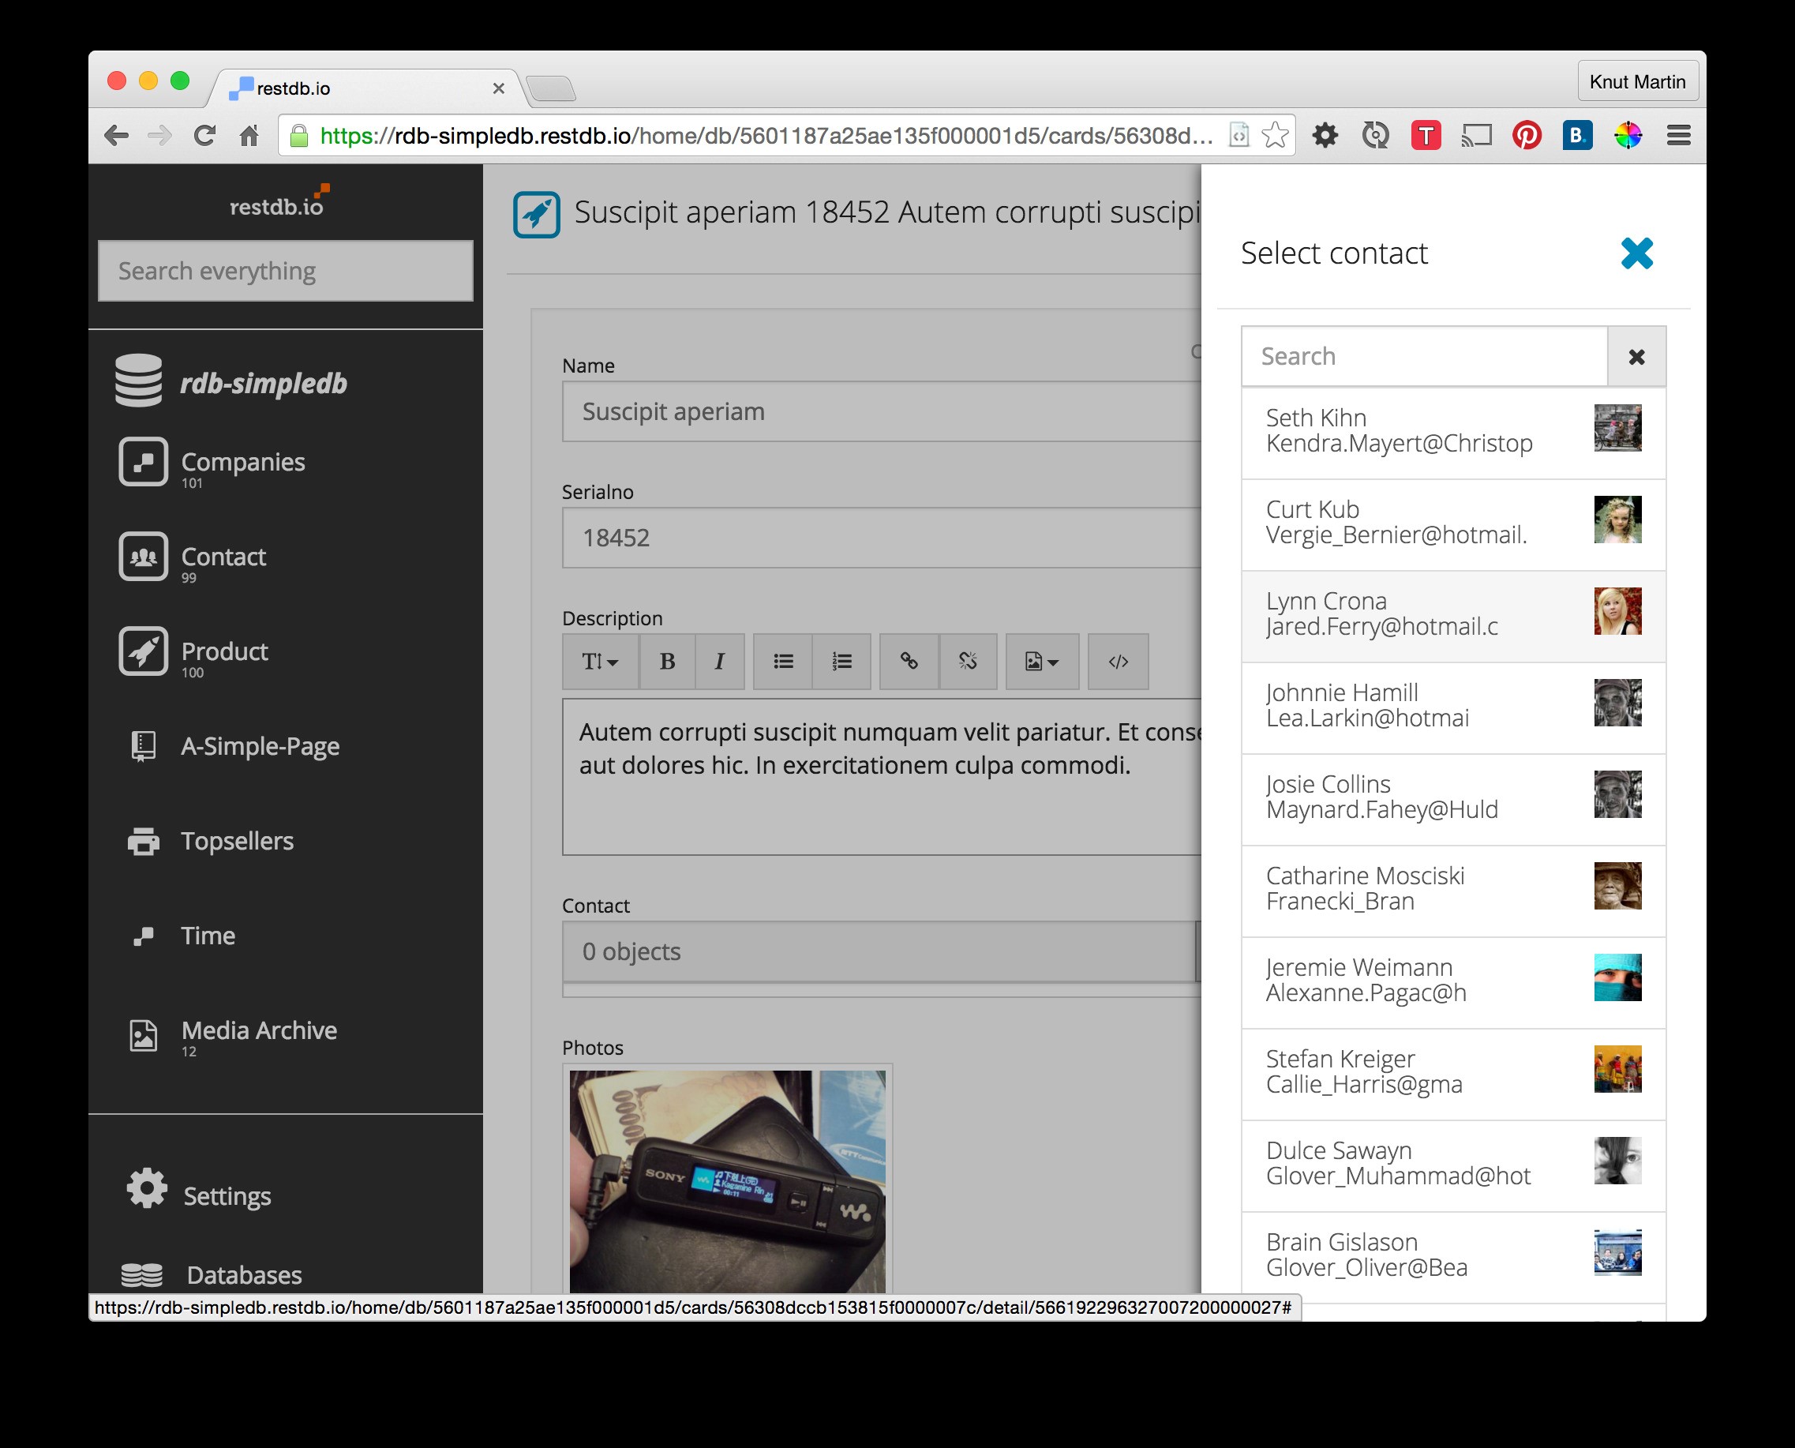Click the link insert icon in description toolbar
Viewport: 1795px width, 1448px height.
[907, 662]
